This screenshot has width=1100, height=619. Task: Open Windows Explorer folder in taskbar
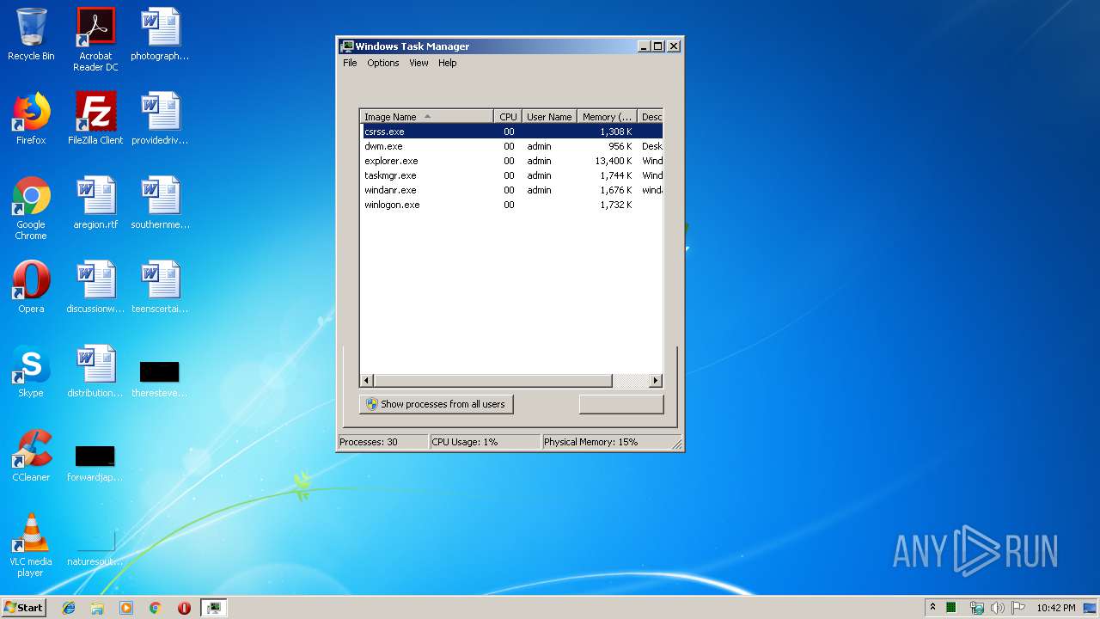[97, 608]
